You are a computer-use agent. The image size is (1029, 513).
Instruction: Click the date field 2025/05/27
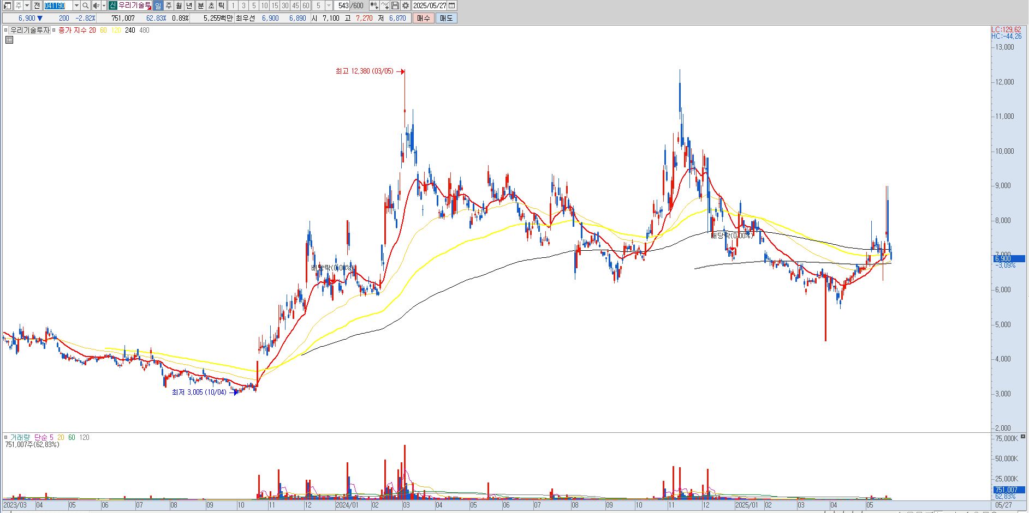click(x=430, y=5)
